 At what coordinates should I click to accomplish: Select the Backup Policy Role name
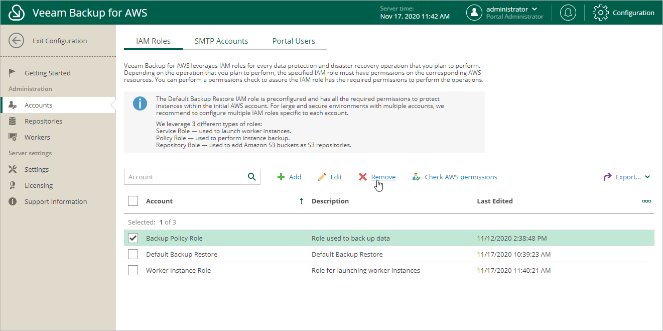[174, 238]
